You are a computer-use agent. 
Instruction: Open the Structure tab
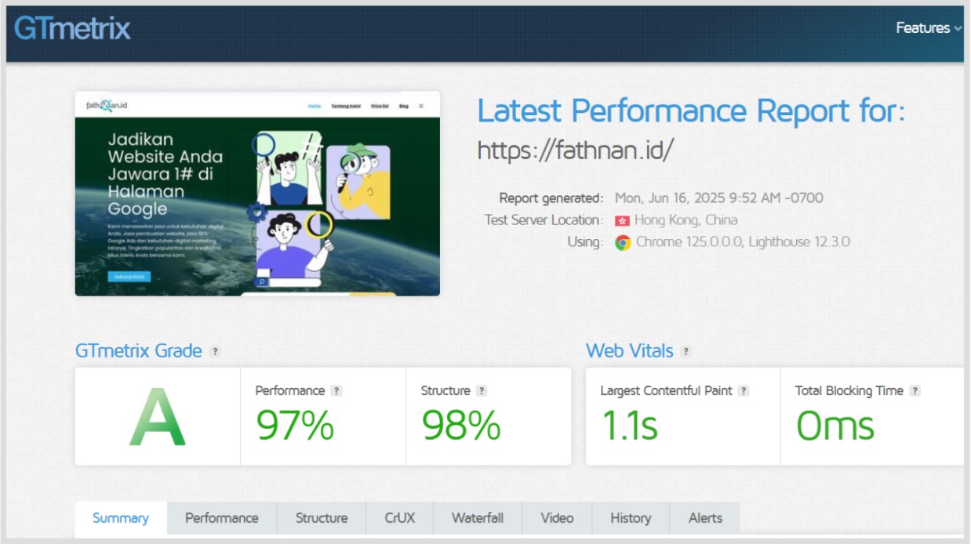322,518
